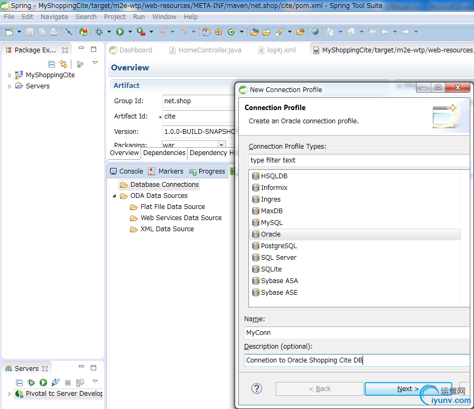Start the server from Servers view toolbar
The height and width of the screenshot is (409, 474).
point(43,383)
